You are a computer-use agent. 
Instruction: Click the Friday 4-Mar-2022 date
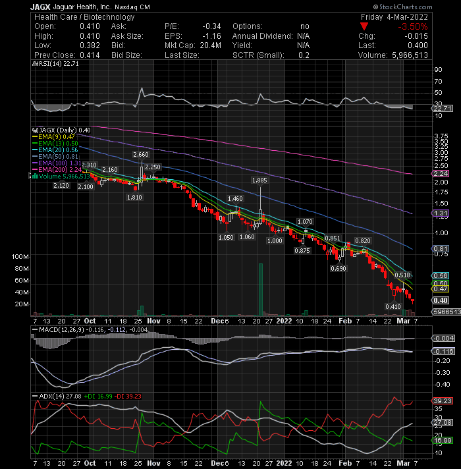click(394, 16)
